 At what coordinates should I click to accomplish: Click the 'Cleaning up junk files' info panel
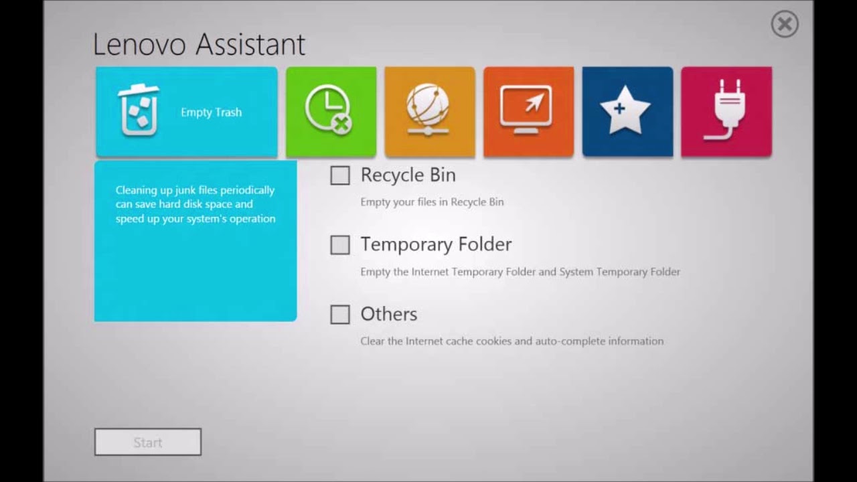click(196, 241)
